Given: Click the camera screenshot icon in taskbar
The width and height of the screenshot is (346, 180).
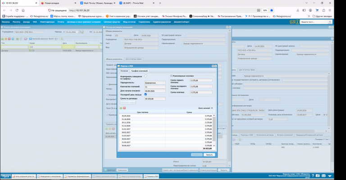Looking at the screenshot, I should tap(318, 176).
